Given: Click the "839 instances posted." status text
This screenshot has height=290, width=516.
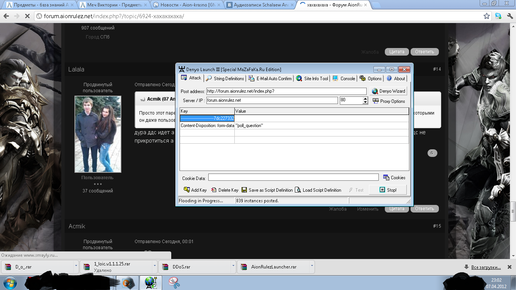Looking at the screenshot, I should coord(257,201).
